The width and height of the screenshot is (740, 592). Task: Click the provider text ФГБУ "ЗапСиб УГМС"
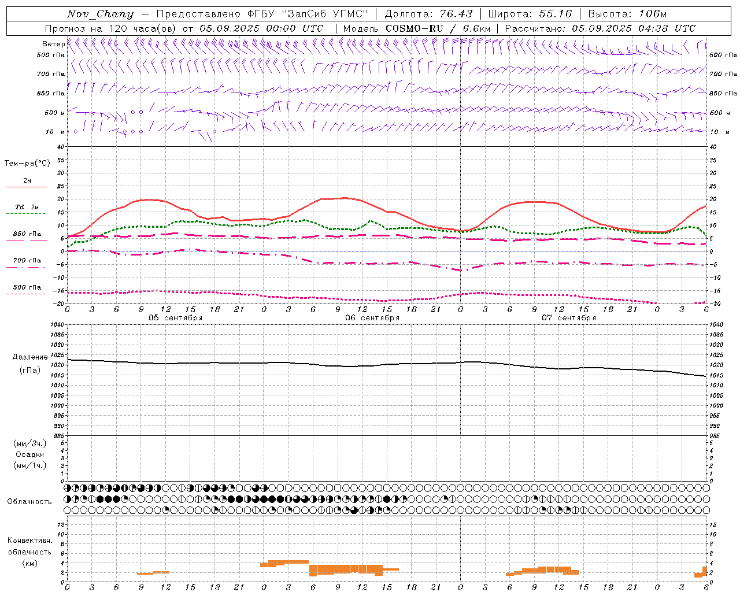[x=309, y=14]
